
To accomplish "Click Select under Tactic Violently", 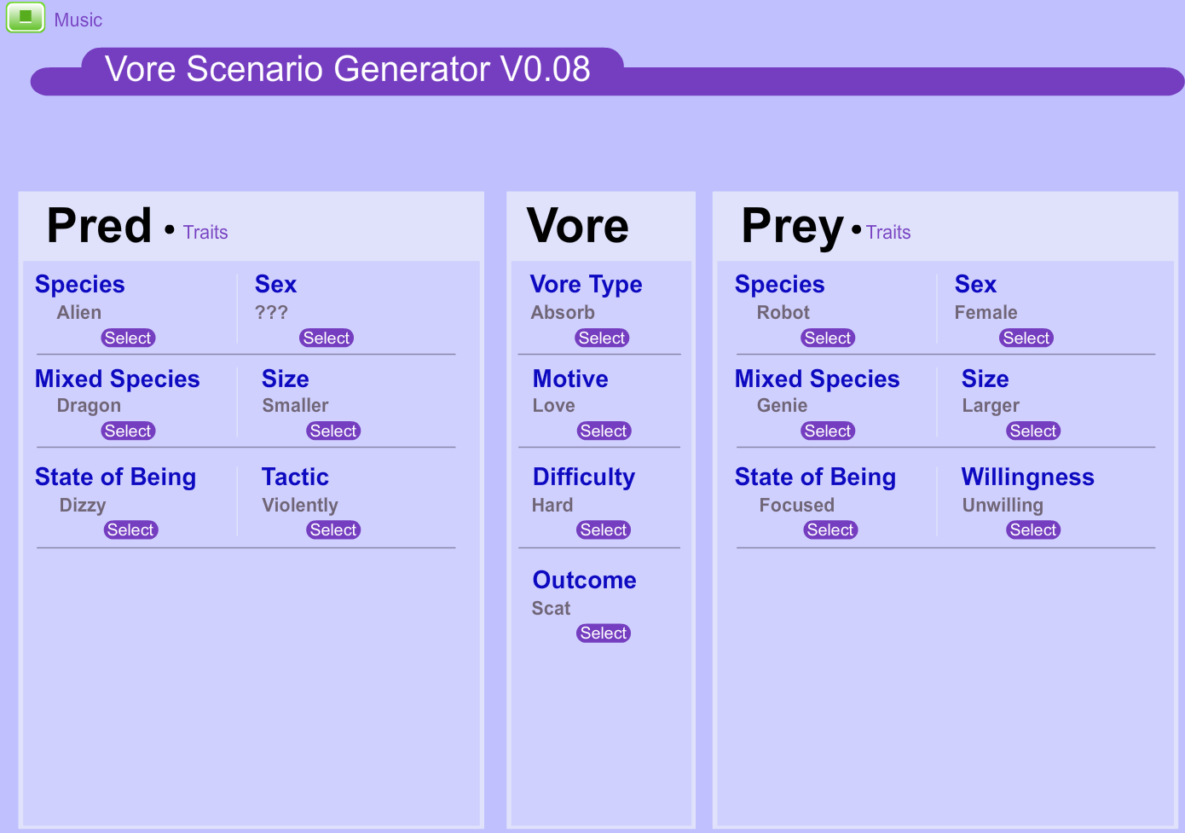I will pos(333,529).
